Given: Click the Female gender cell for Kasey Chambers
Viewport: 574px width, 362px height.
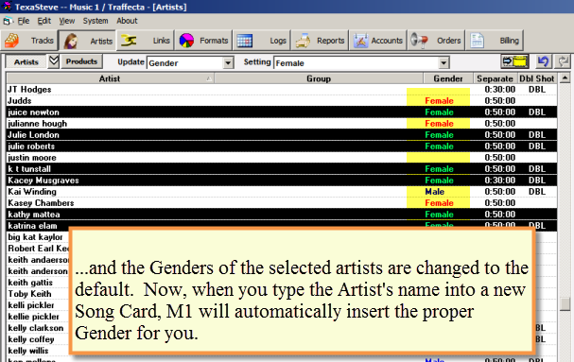Looking at the screenshot, I should [439, 203].
